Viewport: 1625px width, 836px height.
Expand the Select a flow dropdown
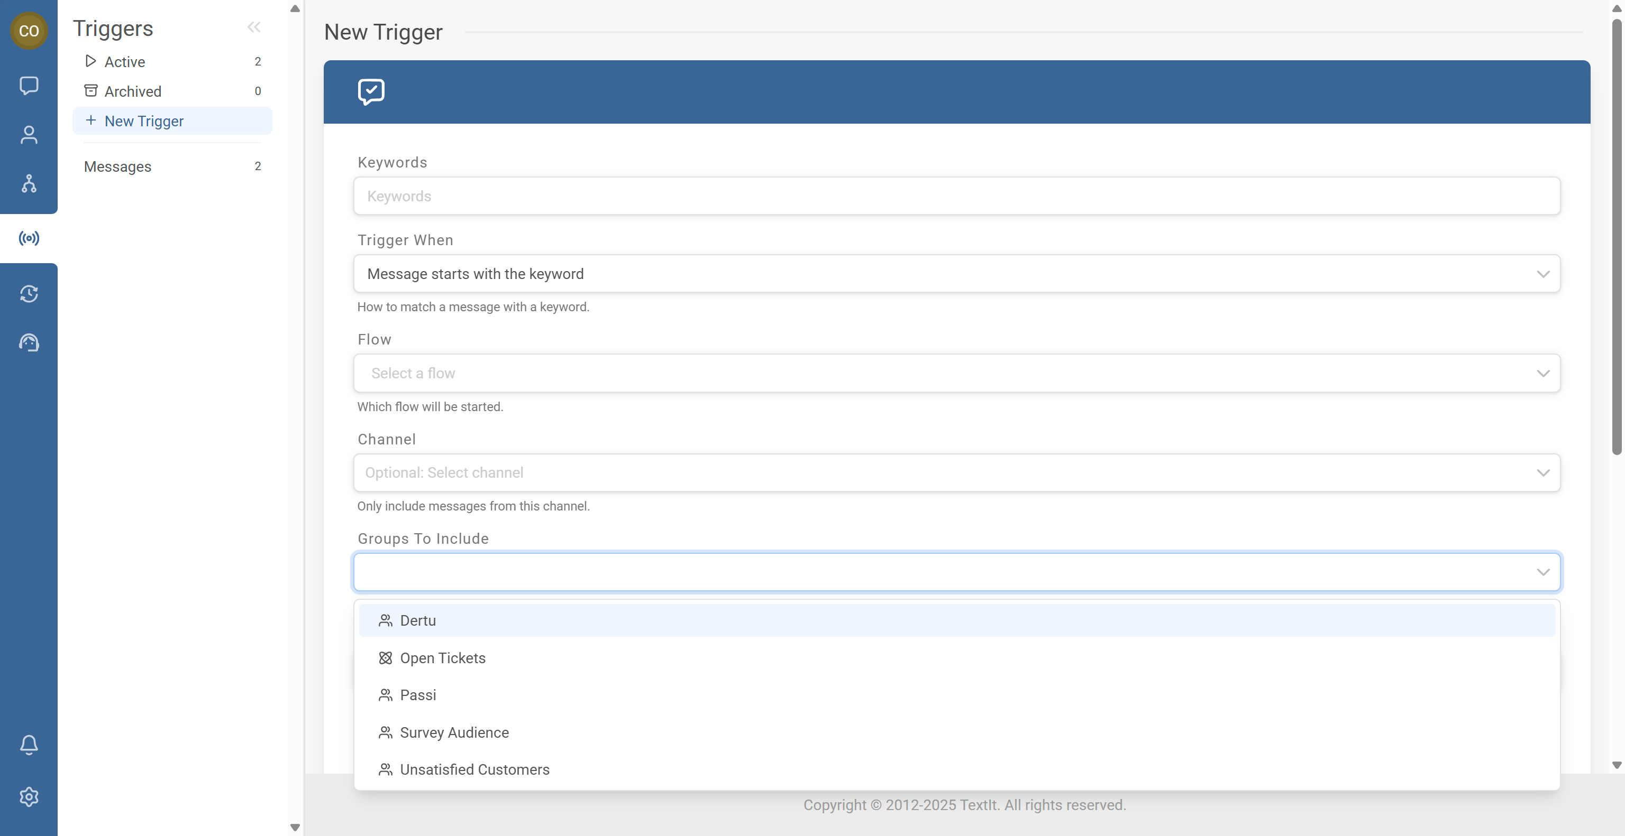pos(957,373)
